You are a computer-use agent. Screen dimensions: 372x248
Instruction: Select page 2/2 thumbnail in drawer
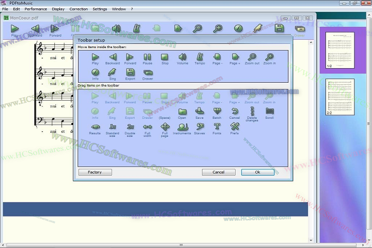340,97
